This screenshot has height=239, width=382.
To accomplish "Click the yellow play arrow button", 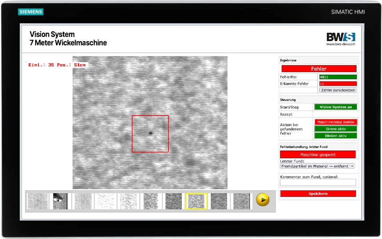I will point(263,199).
